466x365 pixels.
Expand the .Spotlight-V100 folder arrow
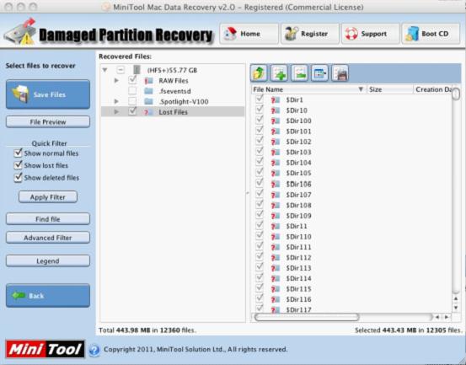pos(116,102)
